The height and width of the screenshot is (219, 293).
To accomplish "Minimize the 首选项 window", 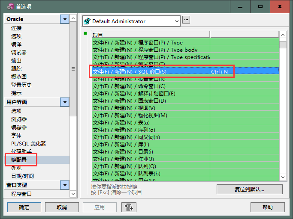I will [x=240, y=6].
